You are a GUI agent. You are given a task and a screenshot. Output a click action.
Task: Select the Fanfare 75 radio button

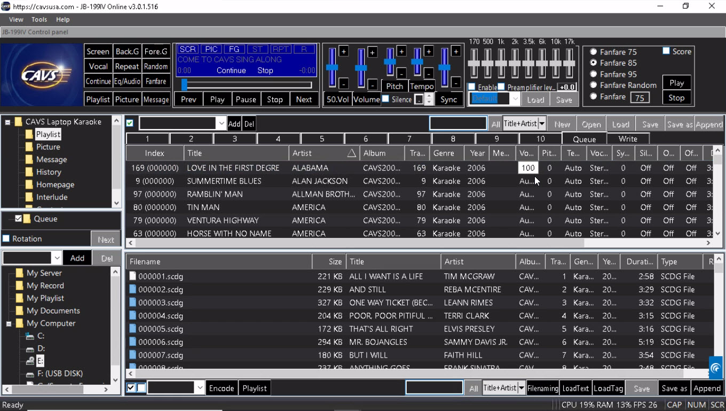tap(593, 52)
